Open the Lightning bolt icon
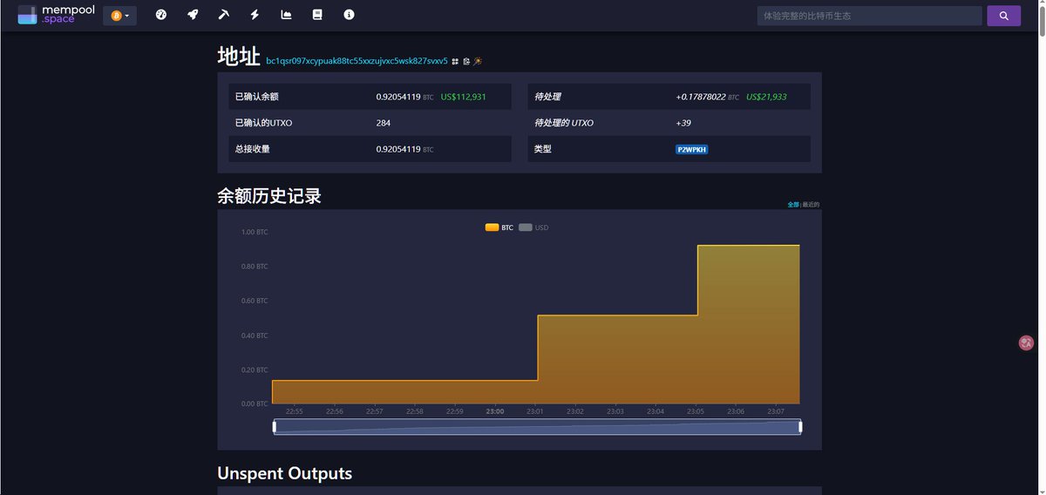The image size is (1046, 495). pos(255,15)
